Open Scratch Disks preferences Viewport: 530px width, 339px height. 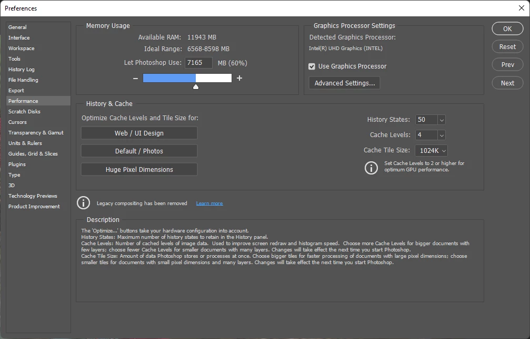tap(38, 111)
